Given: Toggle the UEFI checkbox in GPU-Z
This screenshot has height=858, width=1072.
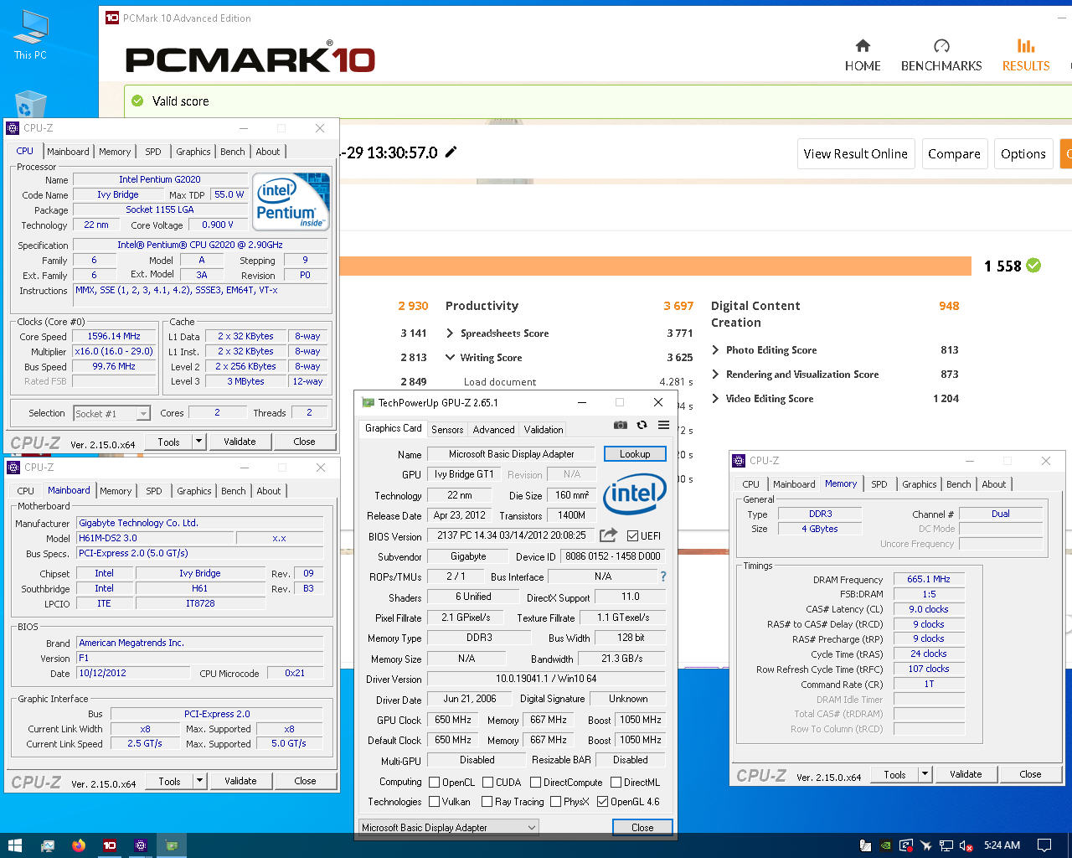Looking at the screenshot, I should [x=632, y=535].
